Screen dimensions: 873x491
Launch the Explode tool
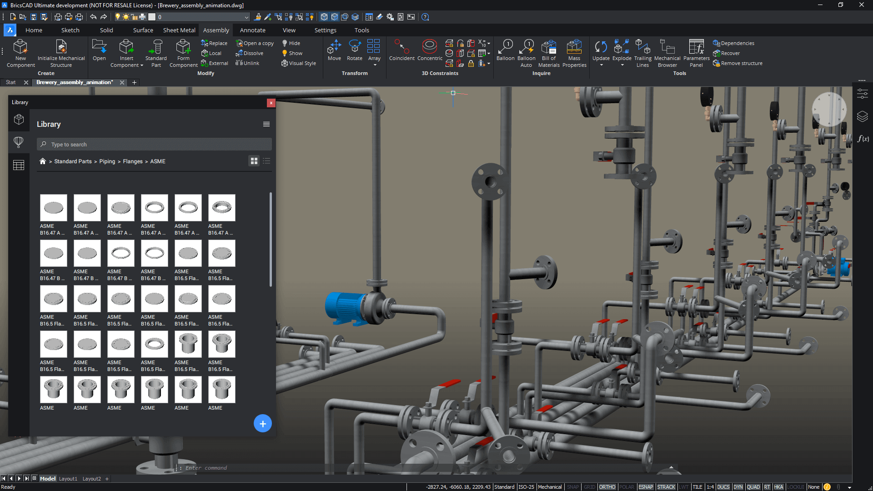(x=622, y=48)
